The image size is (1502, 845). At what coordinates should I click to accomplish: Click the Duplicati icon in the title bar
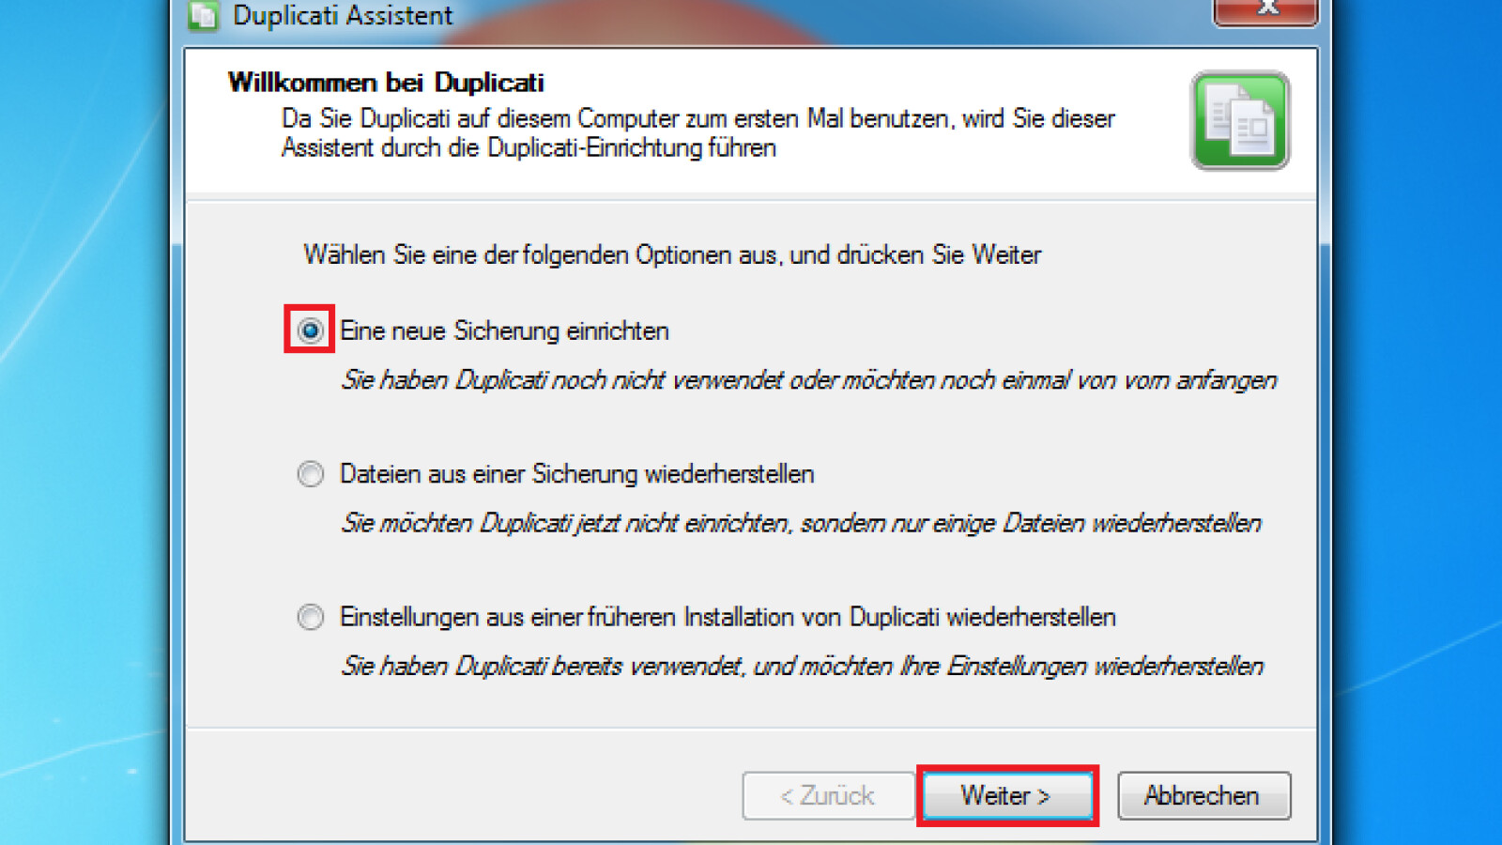203,16
